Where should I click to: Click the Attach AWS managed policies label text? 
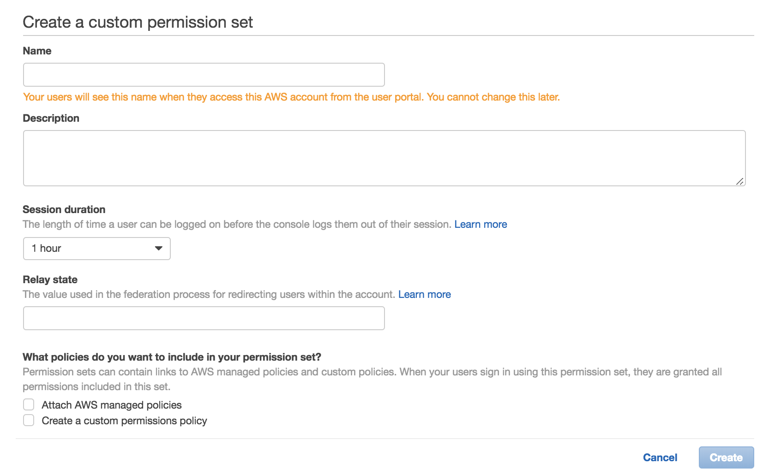coord(112,405)
